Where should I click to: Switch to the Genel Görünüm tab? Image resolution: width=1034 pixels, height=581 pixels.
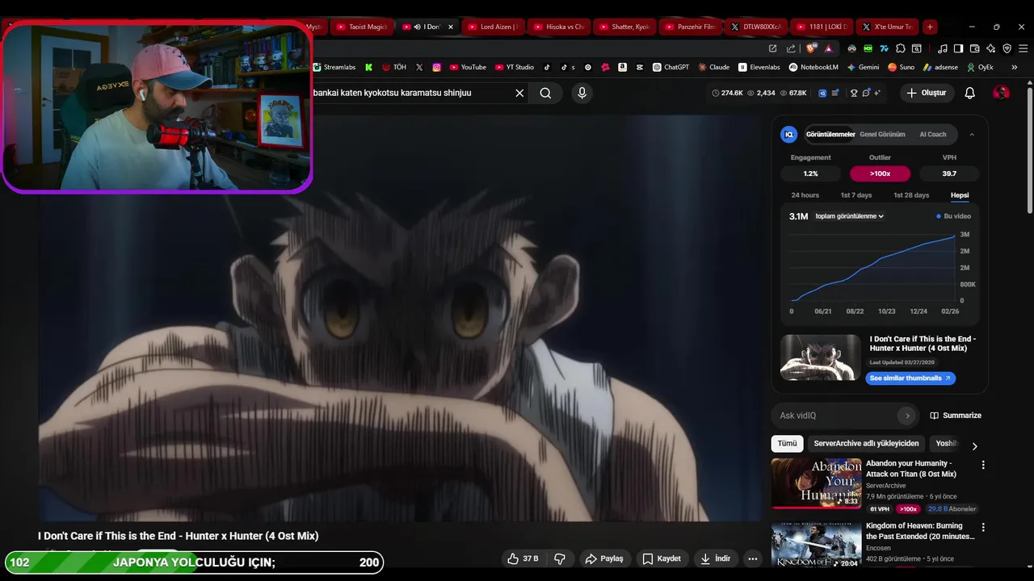882,135
